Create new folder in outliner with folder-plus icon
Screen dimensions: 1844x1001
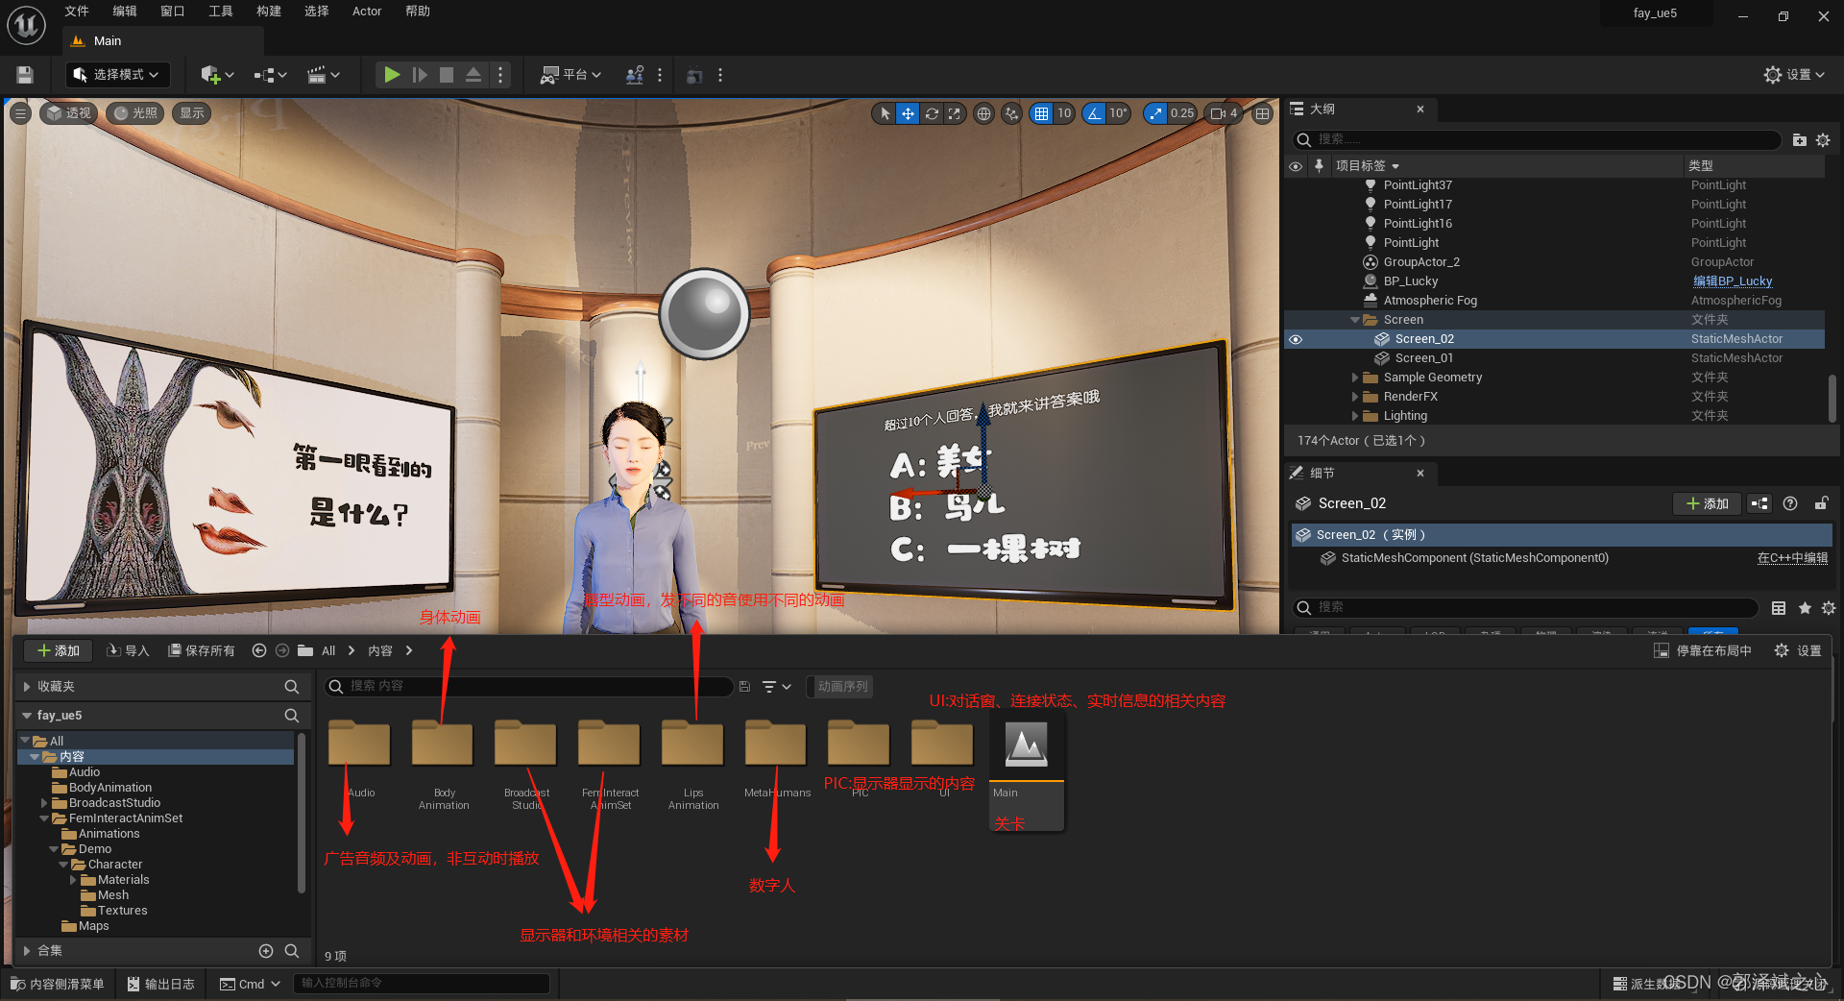(x=1800, y=140)
